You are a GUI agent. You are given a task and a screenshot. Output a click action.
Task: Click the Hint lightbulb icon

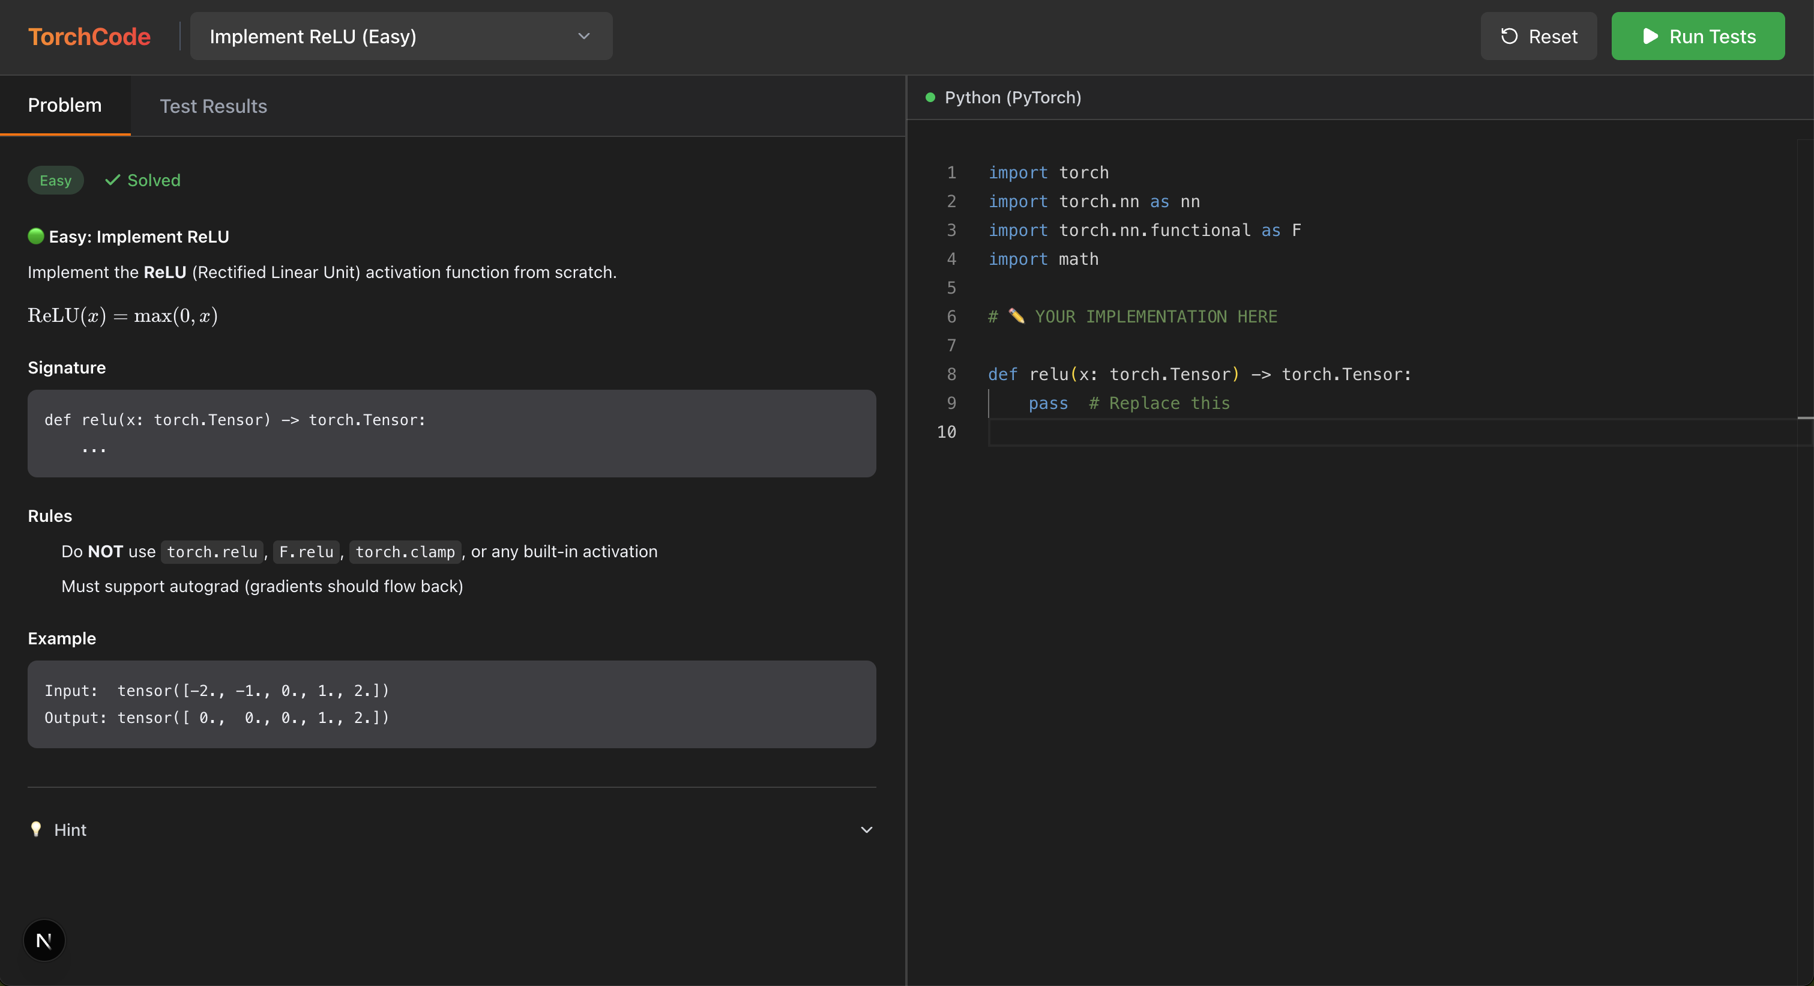pos(36,829)
